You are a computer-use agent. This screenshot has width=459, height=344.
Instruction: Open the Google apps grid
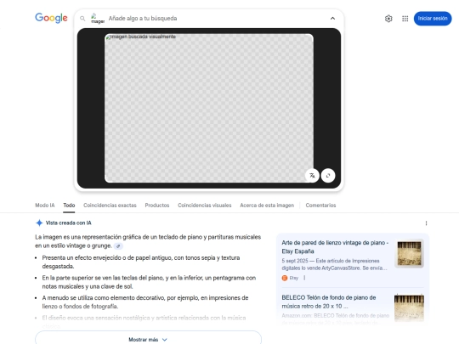[x=405, y=19]
